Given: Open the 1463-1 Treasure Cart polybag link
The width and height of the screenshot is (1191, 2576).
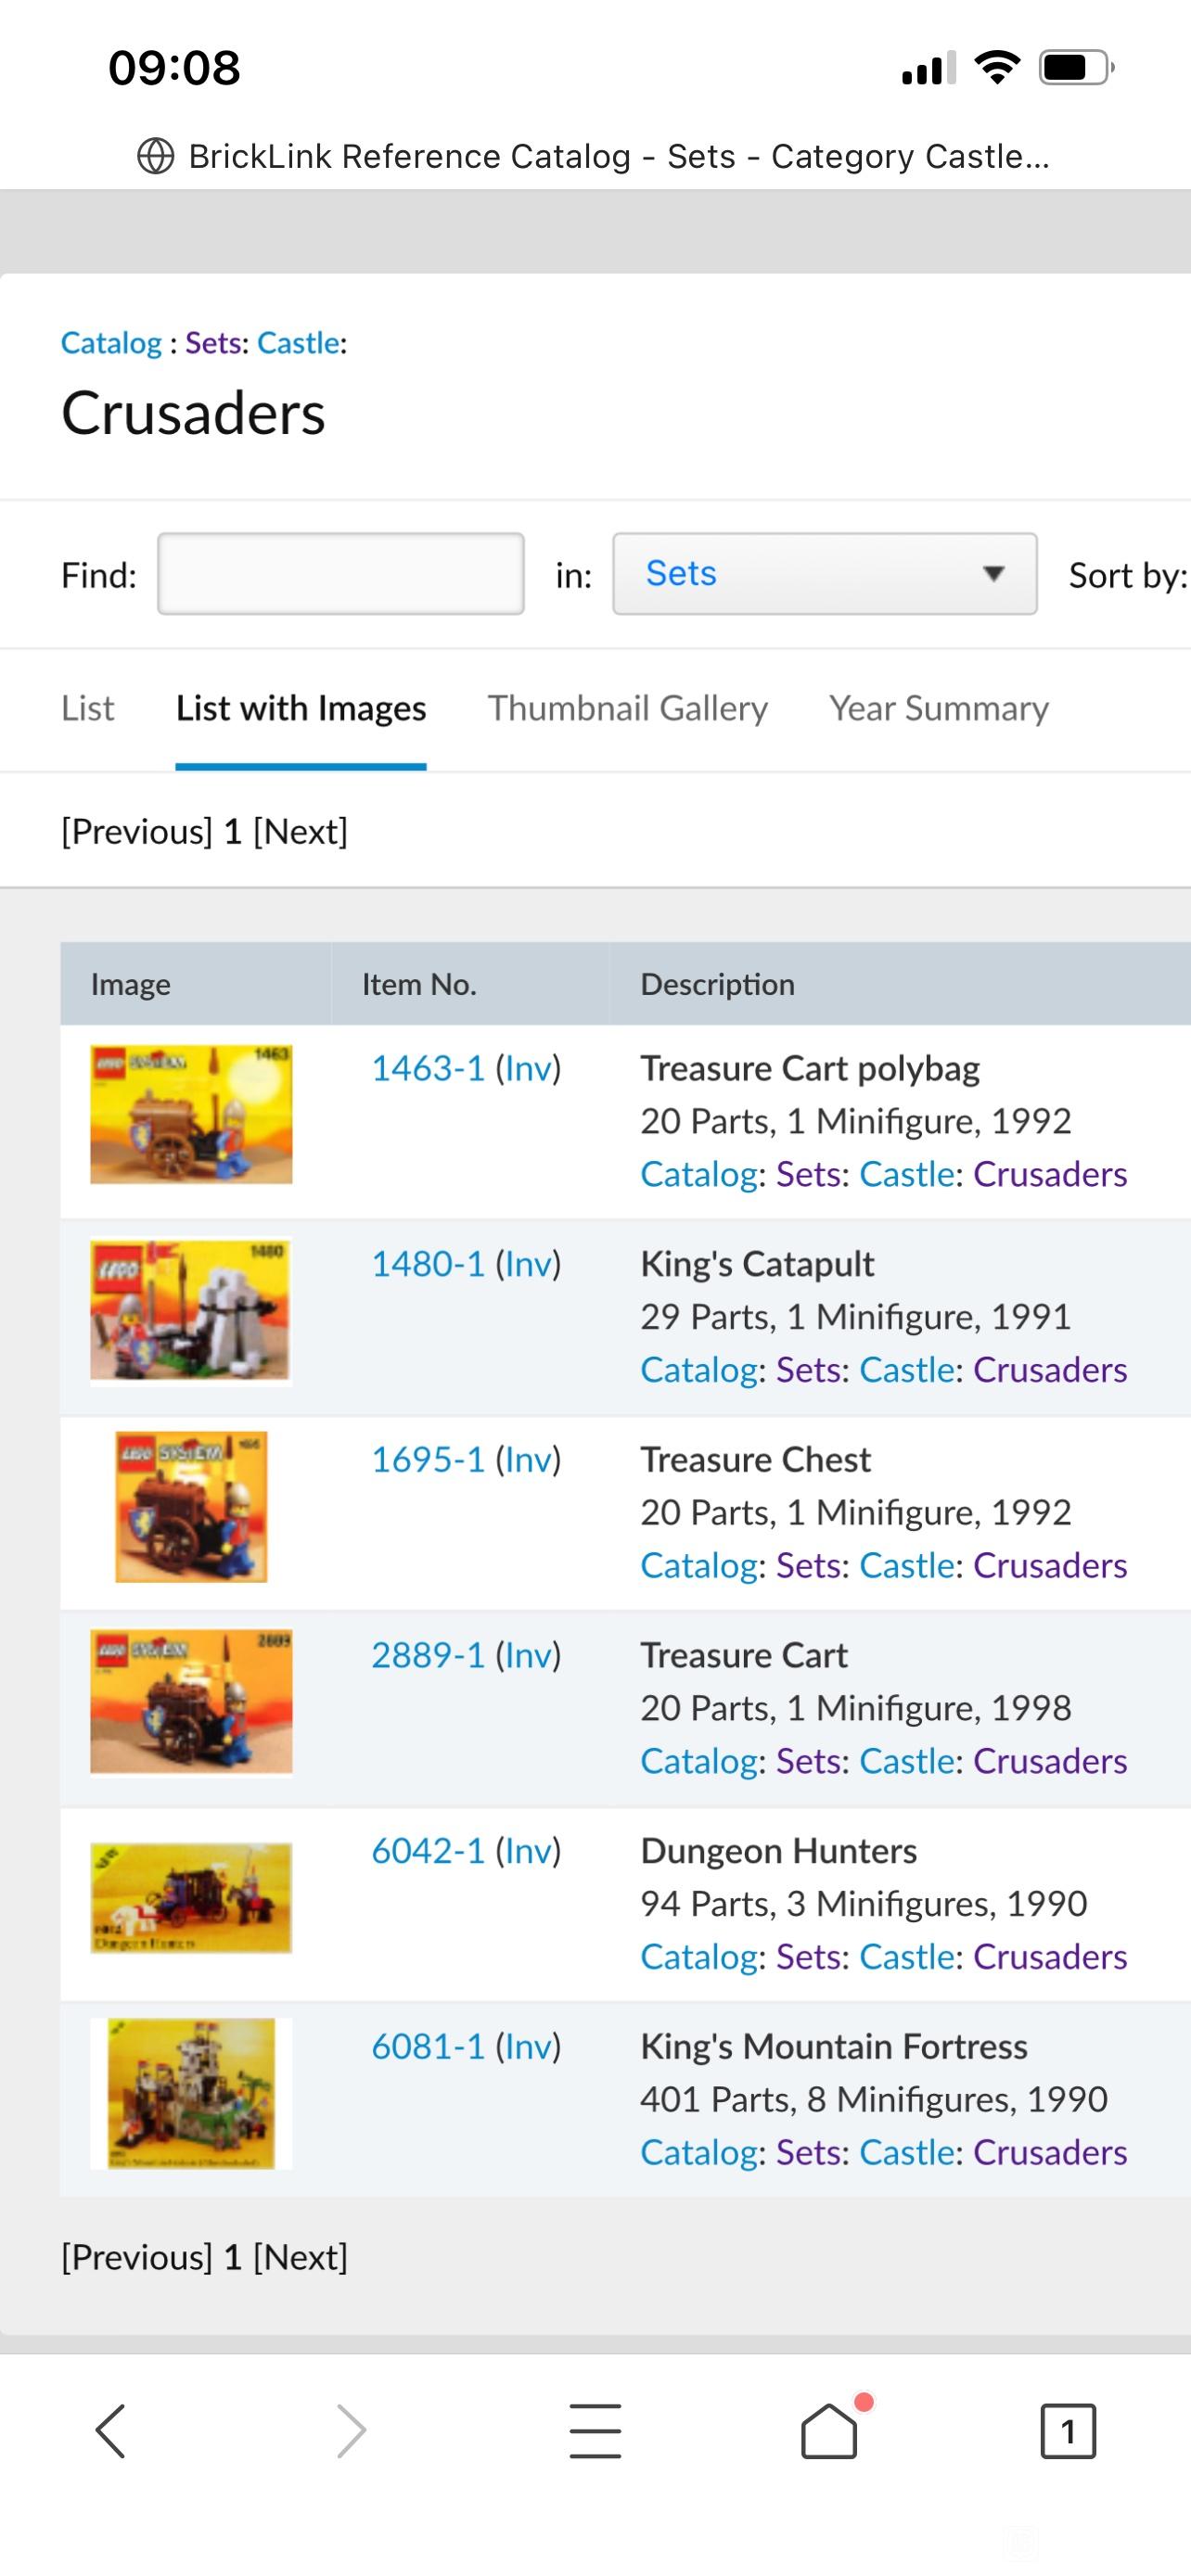Looking at the screenshot, I should [428, 1068].
